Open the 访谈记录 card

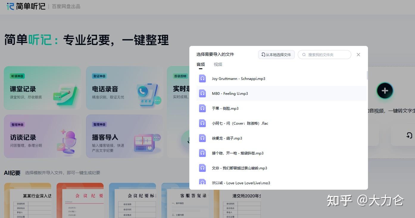[x=42, y=136]
